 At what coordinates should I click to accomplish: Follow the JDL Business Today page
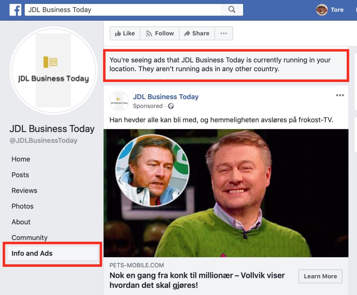159,33
